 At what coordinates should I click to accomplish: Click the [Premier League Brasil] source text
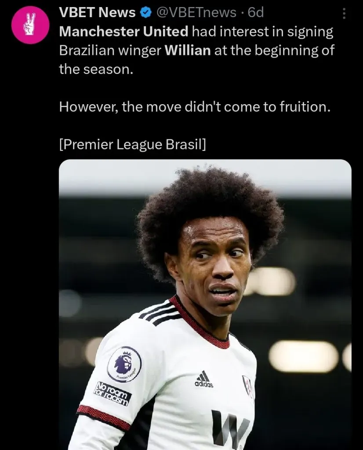[133, 144]
